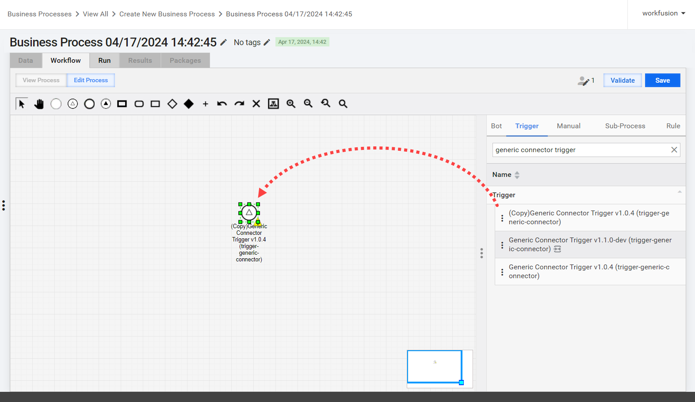Pick the filled triangle circle event tool
The image size is (695, 402).
pos(106,104)
